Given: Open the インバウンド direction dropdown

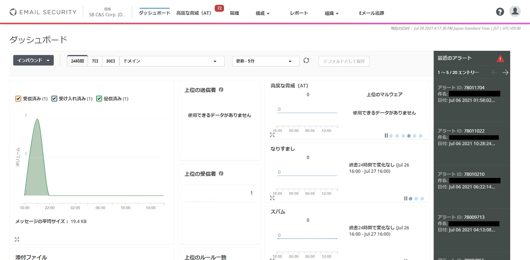Looking at the screenshot, I should (33, 60).
